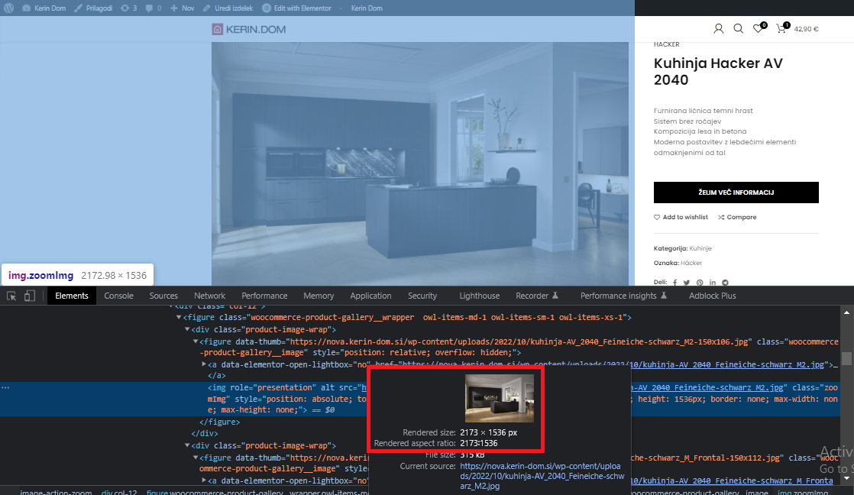Click Edit with Elementor
The image size is (854, 495).
[297, 8]
